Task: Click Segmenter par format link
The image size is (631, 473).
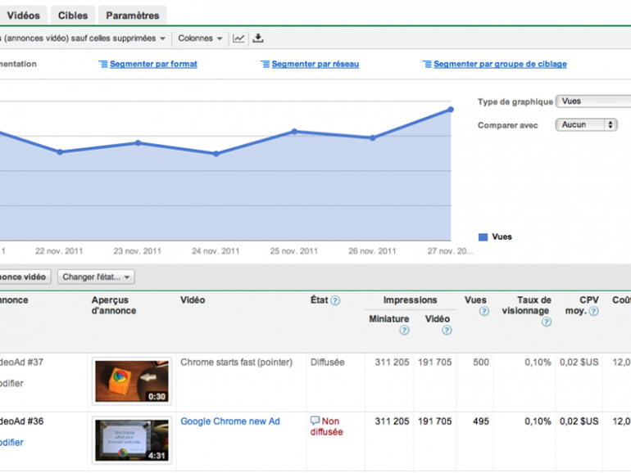Action: pos(153,64)
